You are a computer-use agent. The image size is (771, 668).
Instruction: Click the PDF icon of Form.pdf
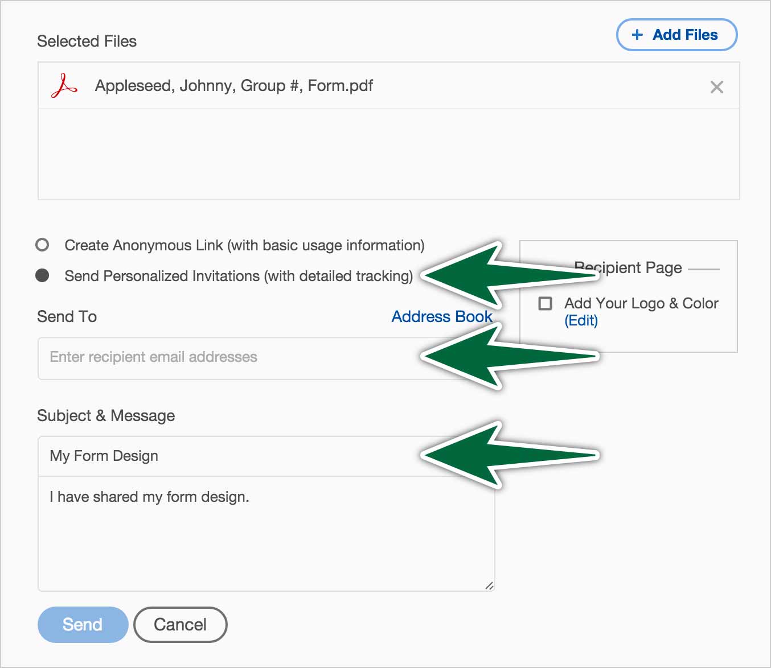(x=64, y=86)
